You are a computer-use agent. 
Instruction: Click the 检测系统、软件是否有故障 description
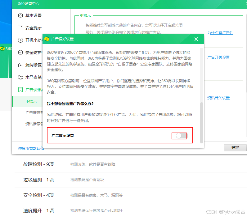pos(92,164)
